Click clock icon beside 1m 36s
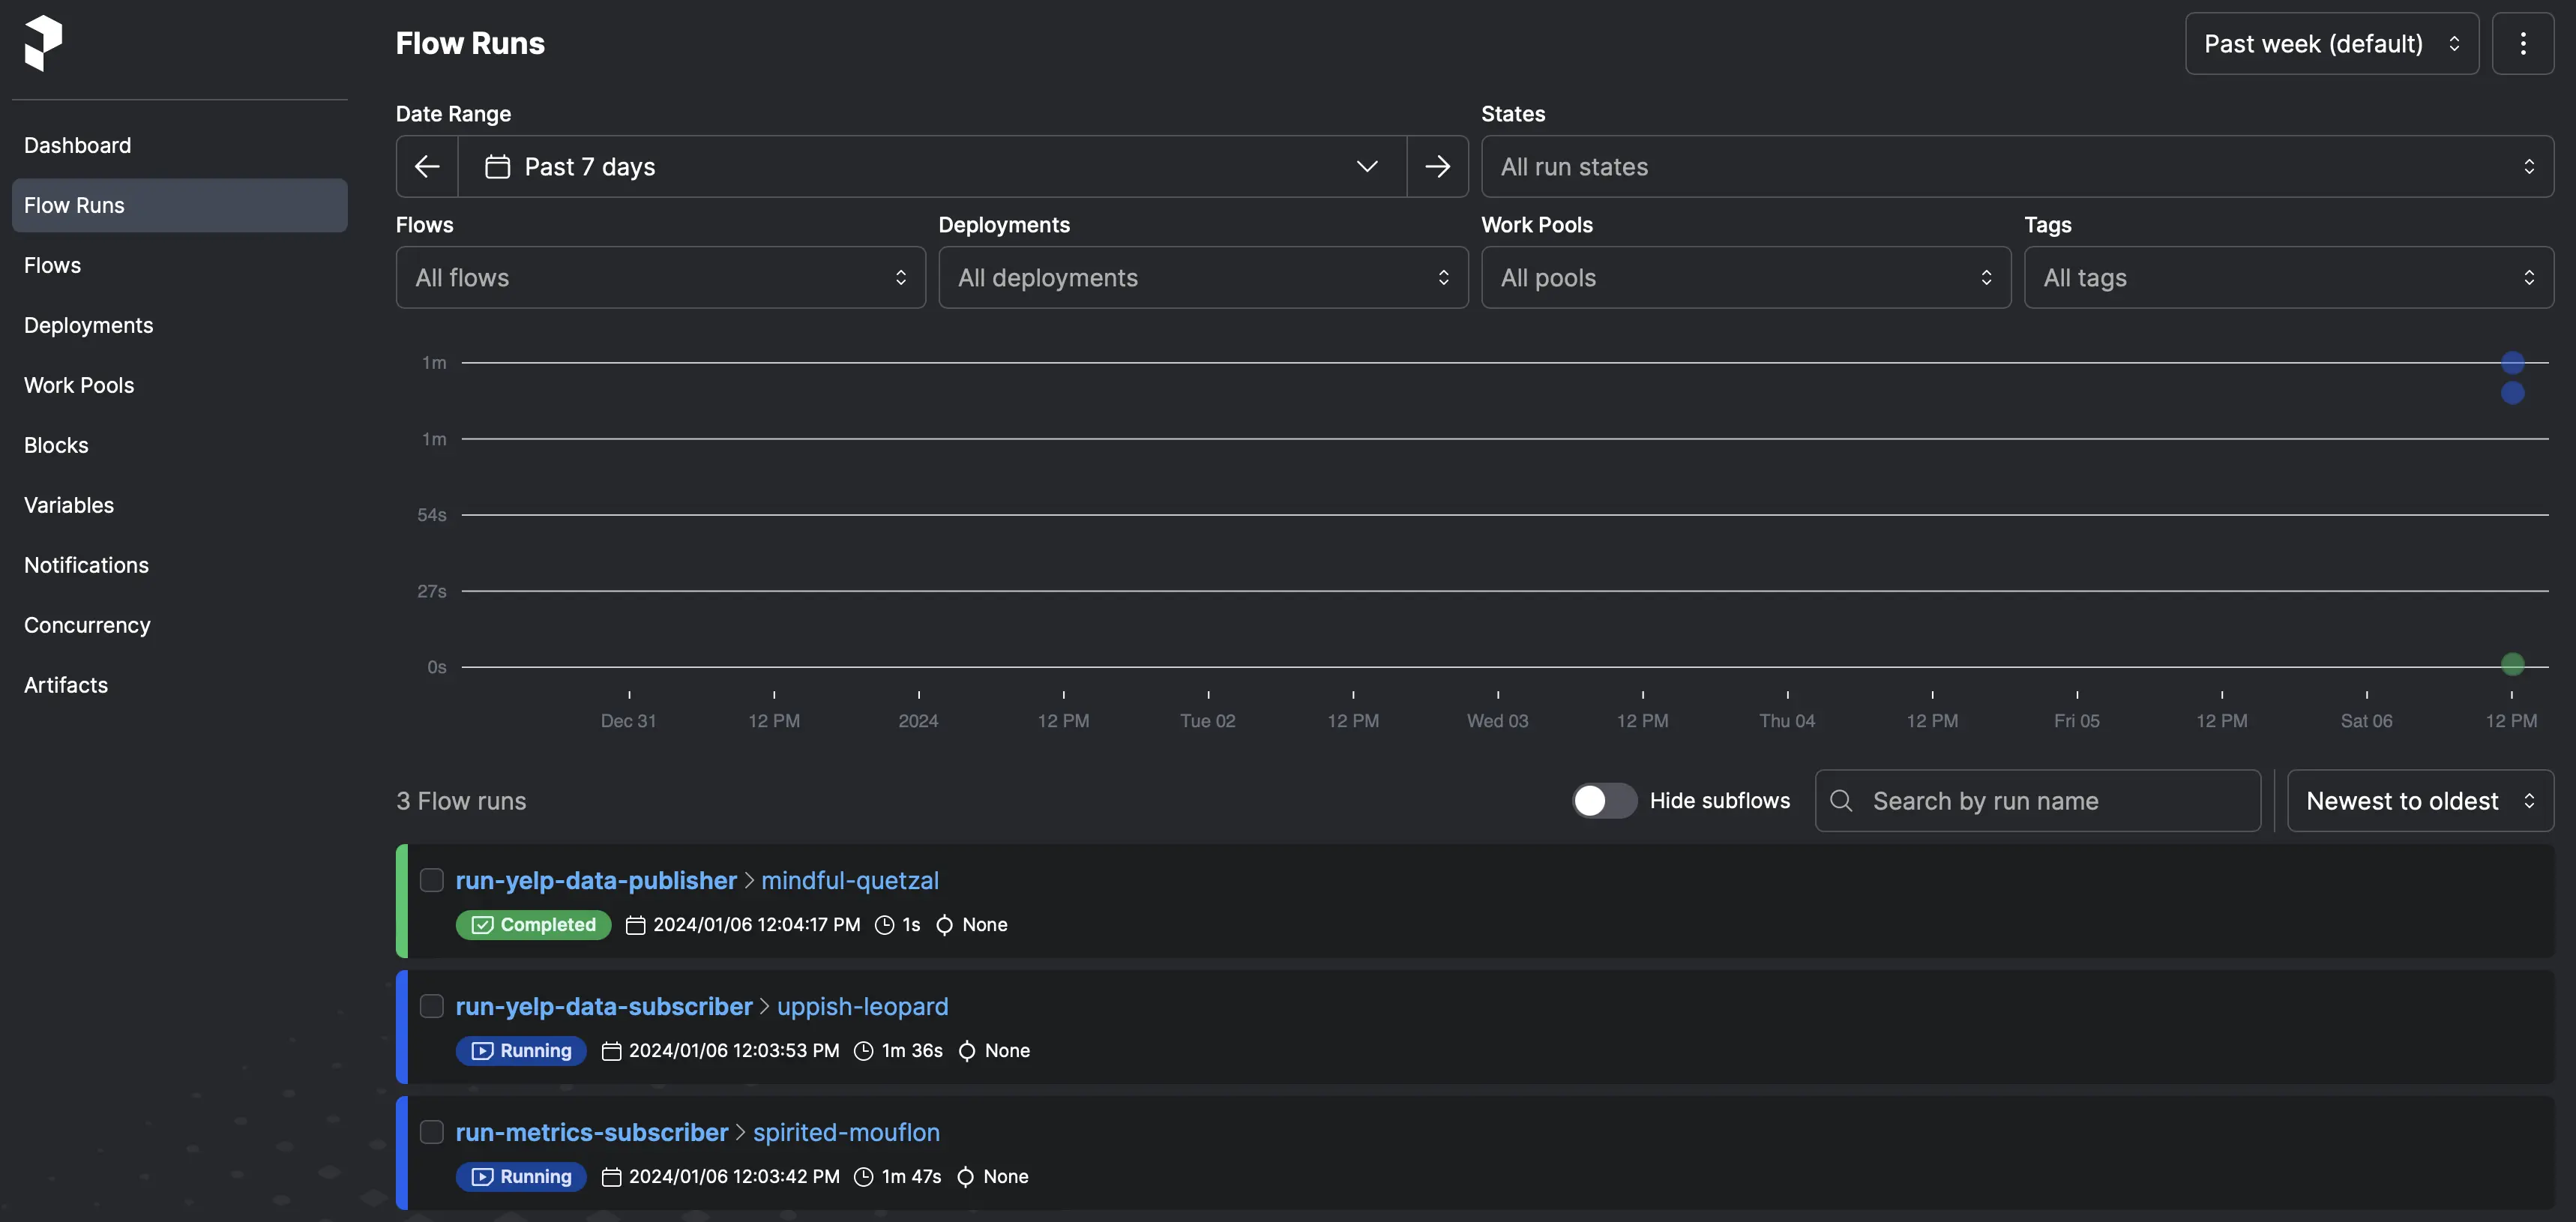 click(863, 1051)
